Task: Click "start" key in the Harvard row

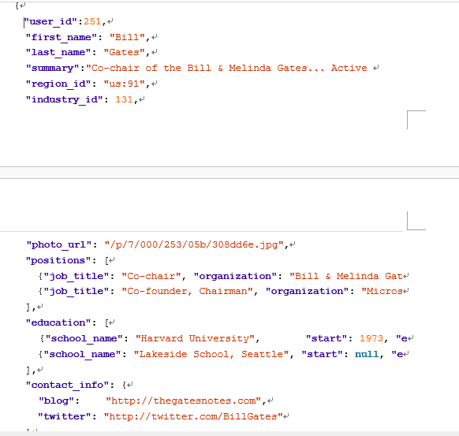Action: (x=327, y=339)
